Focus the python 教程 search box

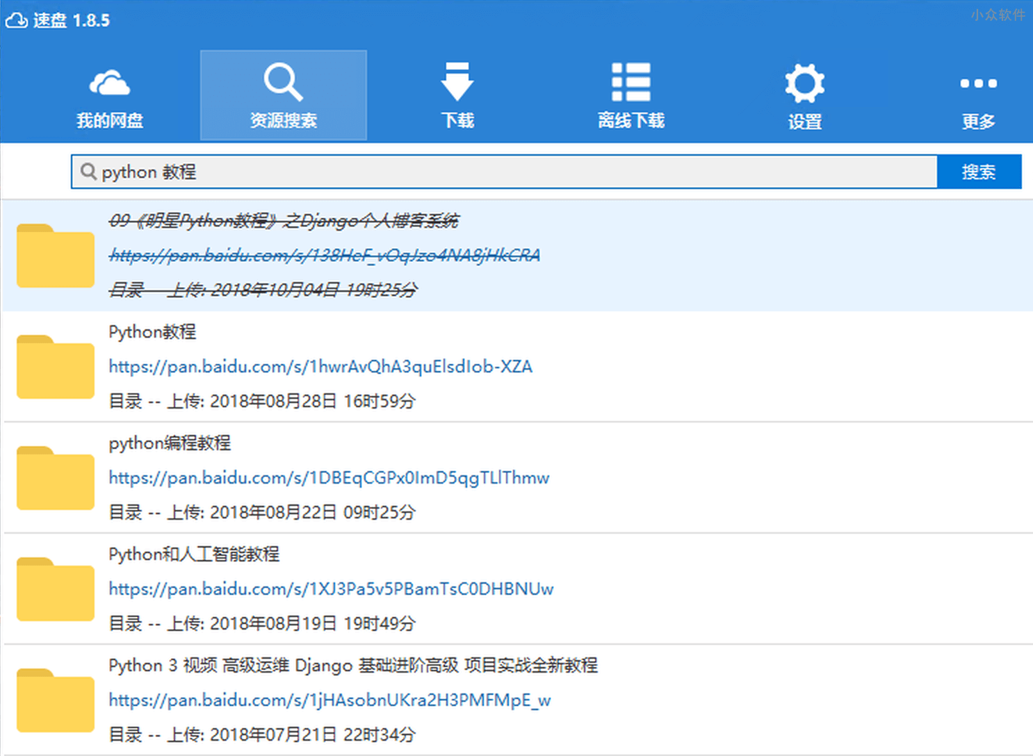point(504,172)
